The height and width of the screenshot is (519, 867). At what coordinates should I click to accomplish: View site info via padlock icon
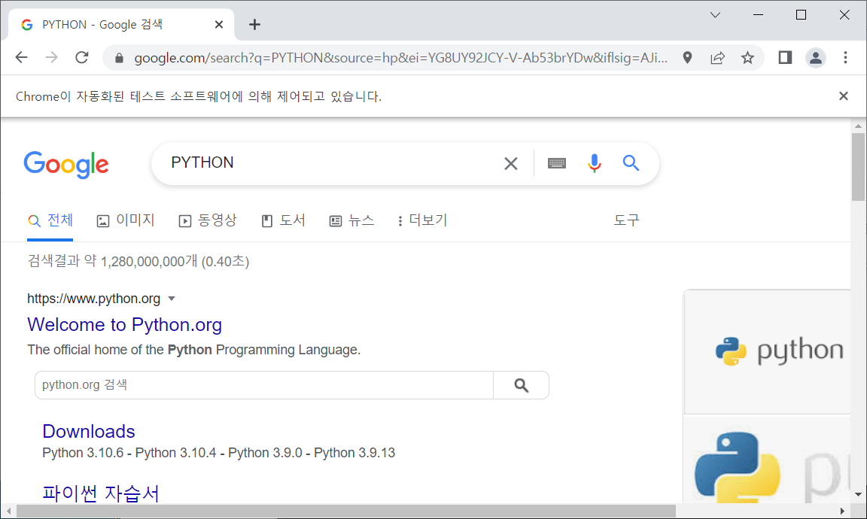pos(119,57)
